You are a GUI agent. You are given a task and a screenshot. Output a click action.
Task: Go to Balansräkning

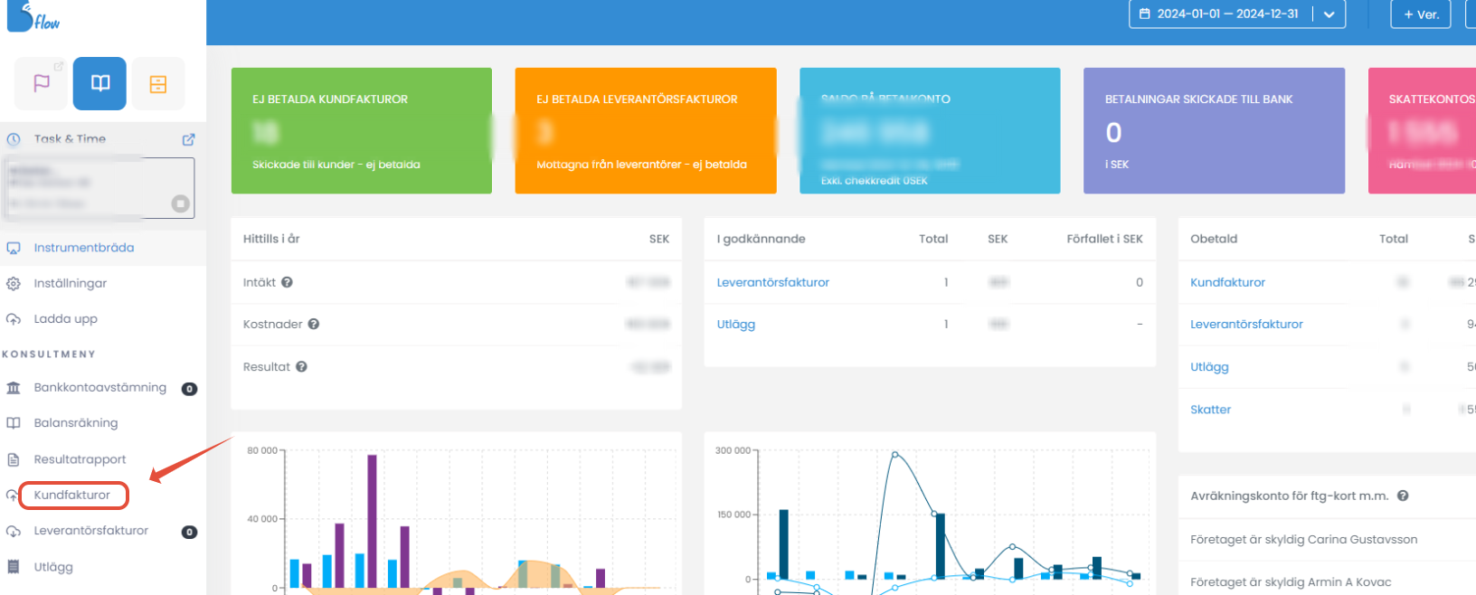pyautogui.click(x=76, y=422)
